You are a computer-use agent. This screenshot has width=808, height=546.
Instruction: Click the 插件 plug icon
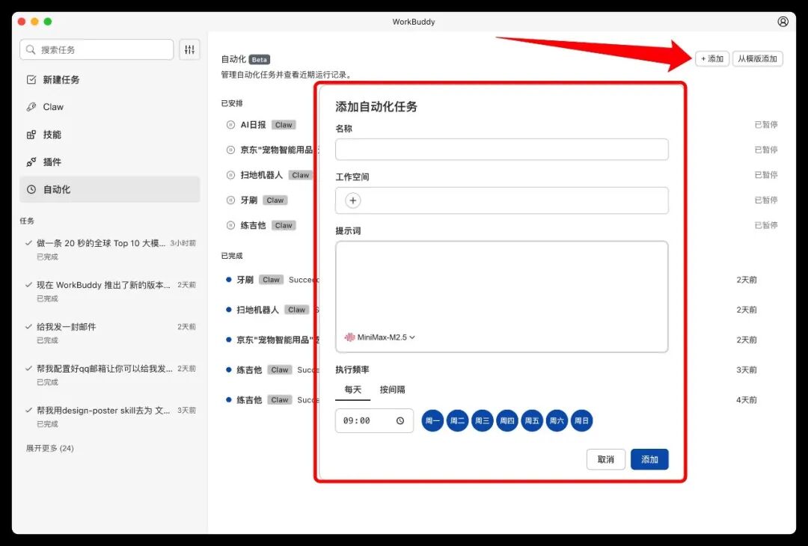click(x=31, y=162)
